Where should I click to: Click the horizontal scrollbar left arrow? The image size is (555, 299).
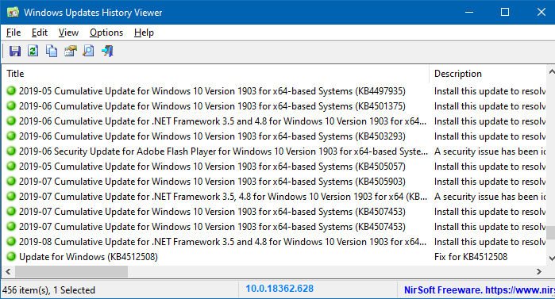tap(8, 271)
